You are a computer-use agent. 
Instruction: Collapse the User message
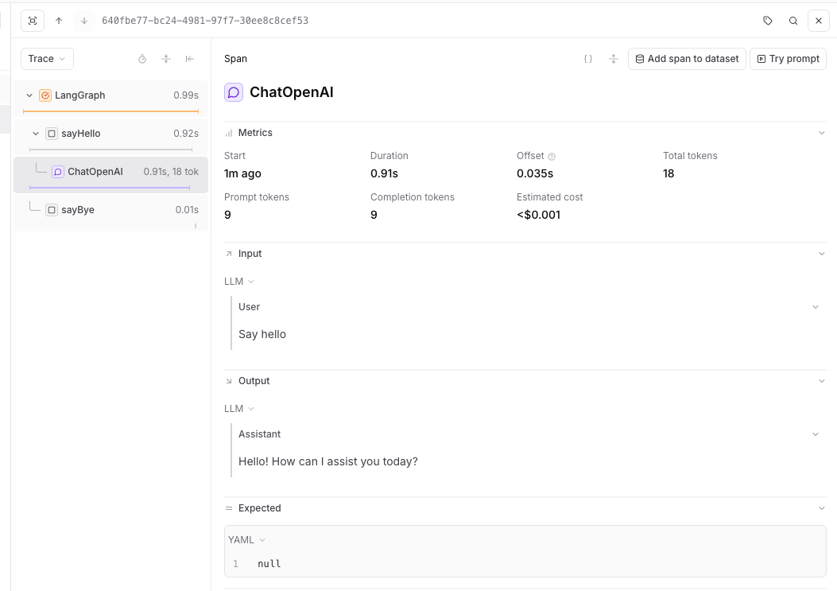(815, 307)
